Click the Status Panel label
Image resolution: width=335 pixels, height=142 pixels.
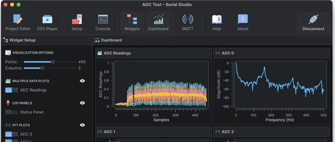tap(32, 112)
